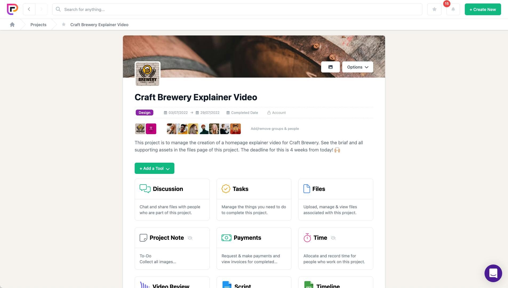Screen dimensions: 508x288
Task: Click the Time stopwatch icon
Action: [307, 238]
